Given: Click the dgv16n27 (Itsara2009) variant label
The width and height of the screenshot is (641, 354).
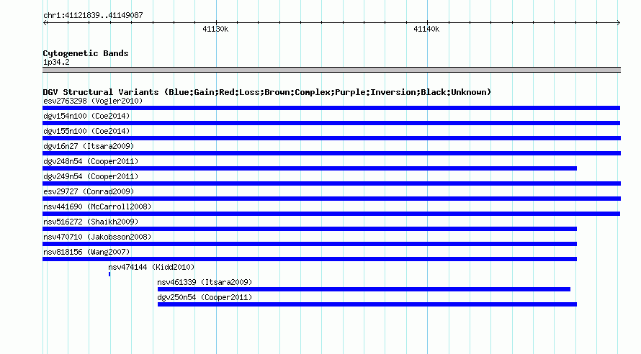Looking at the screenshot, I should [89, 146].
